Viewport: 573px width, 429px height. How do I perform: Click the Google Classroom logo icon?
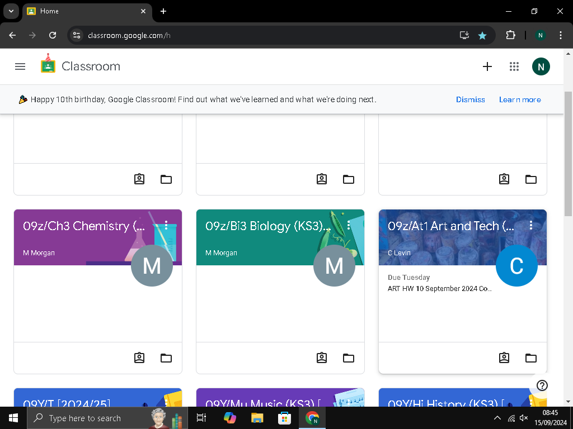coord(48,64)
